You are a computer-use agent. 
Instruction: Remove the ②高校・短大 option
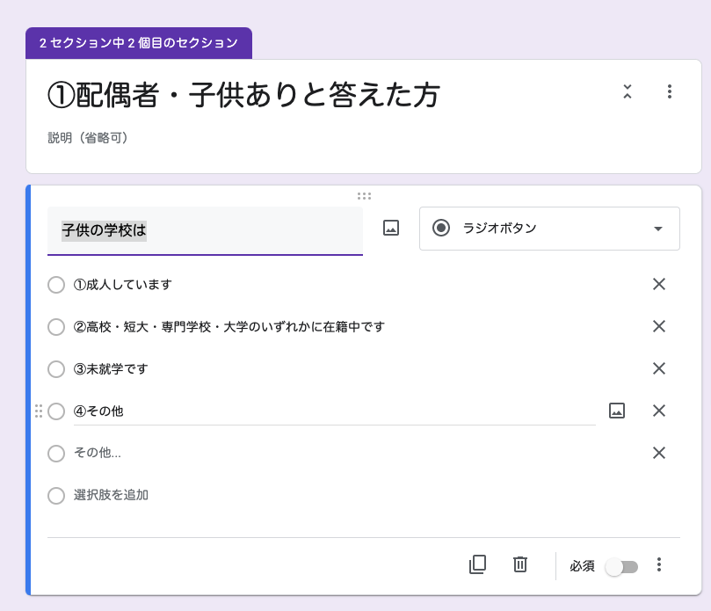tap(659, 326)
